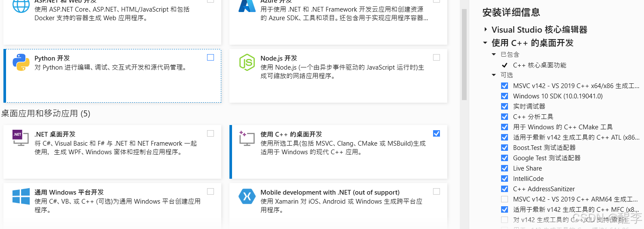The width and height of the screenshot is (644, 229).
Task: Check the v142 C++/CLI support component
Action: (x=505, y=220)
